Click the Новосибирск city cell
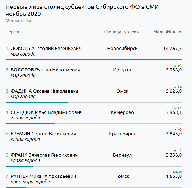 (x=122, y=49)
